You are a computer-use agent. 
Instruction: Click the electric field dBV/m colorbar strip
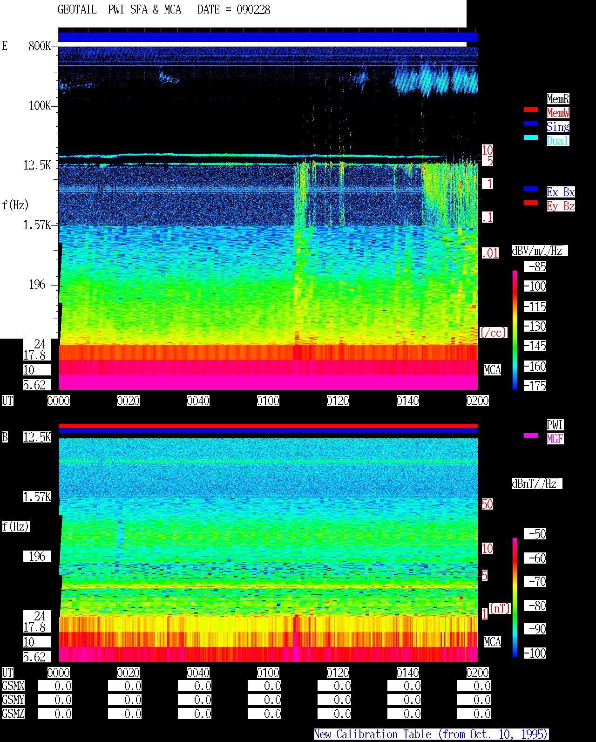(x=515, y=330)
